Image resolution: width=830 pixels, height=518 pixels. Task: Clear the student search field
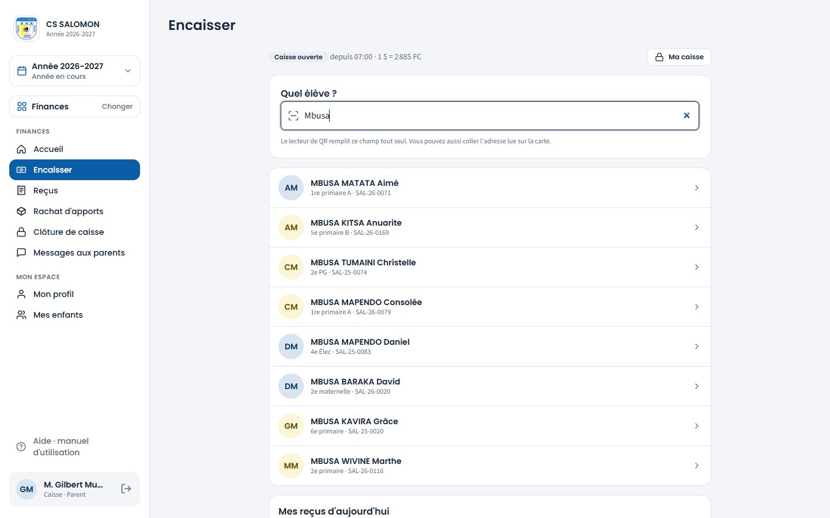tap(686, 116)
